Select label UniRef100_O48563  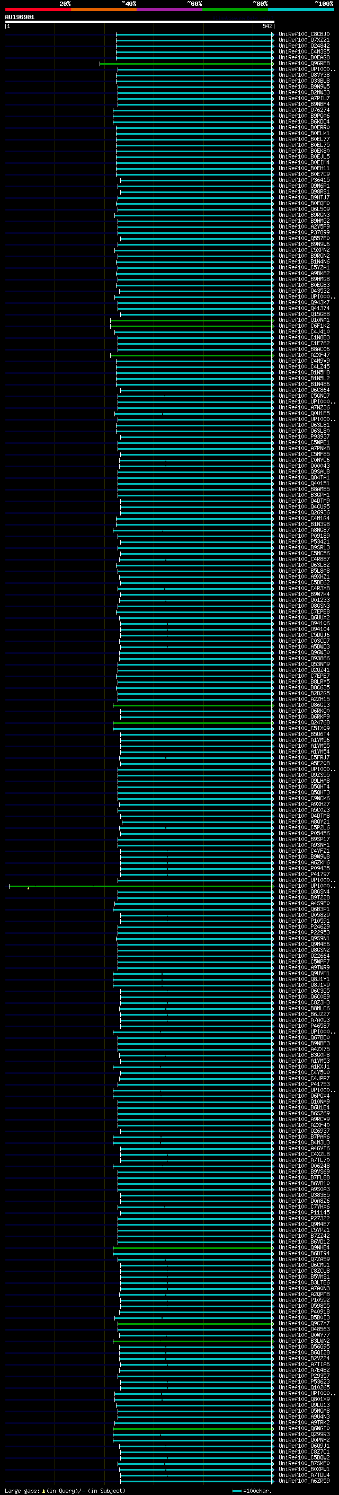point(304,1330)
